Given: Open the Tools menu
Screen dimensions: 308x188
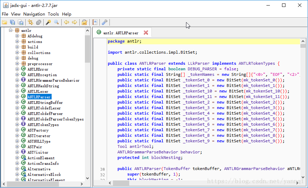Looking at the screenshot, I should tap(53, 14).
